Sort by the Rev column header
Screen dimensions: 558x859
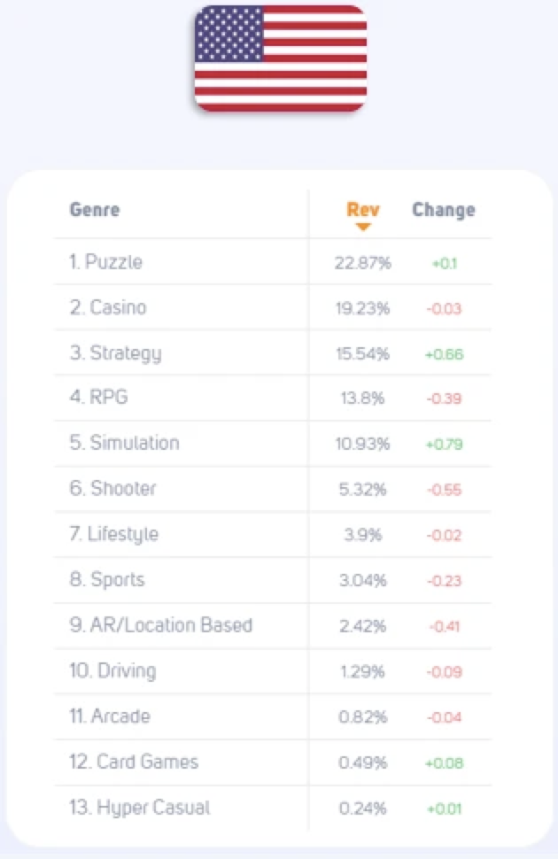point(363,209)
